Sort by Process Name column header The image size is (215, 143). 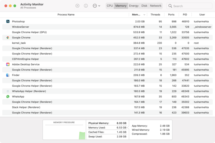[66, 14]
